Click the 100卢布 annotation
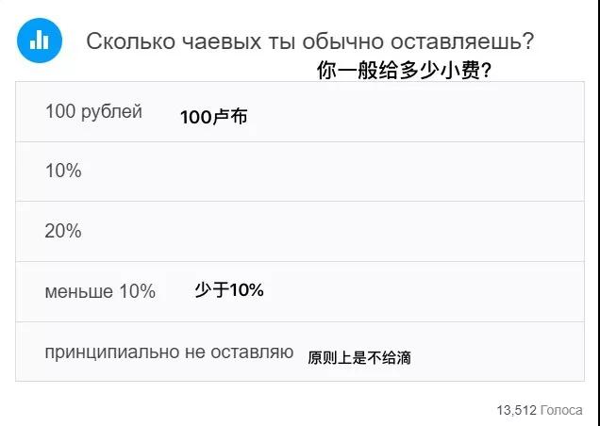 click(x=213, y=117)
